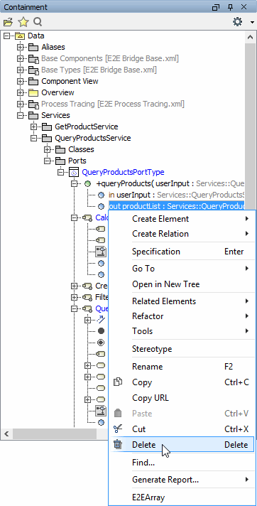Click the QueryProductsPortType interface icon

pos(74,173)
